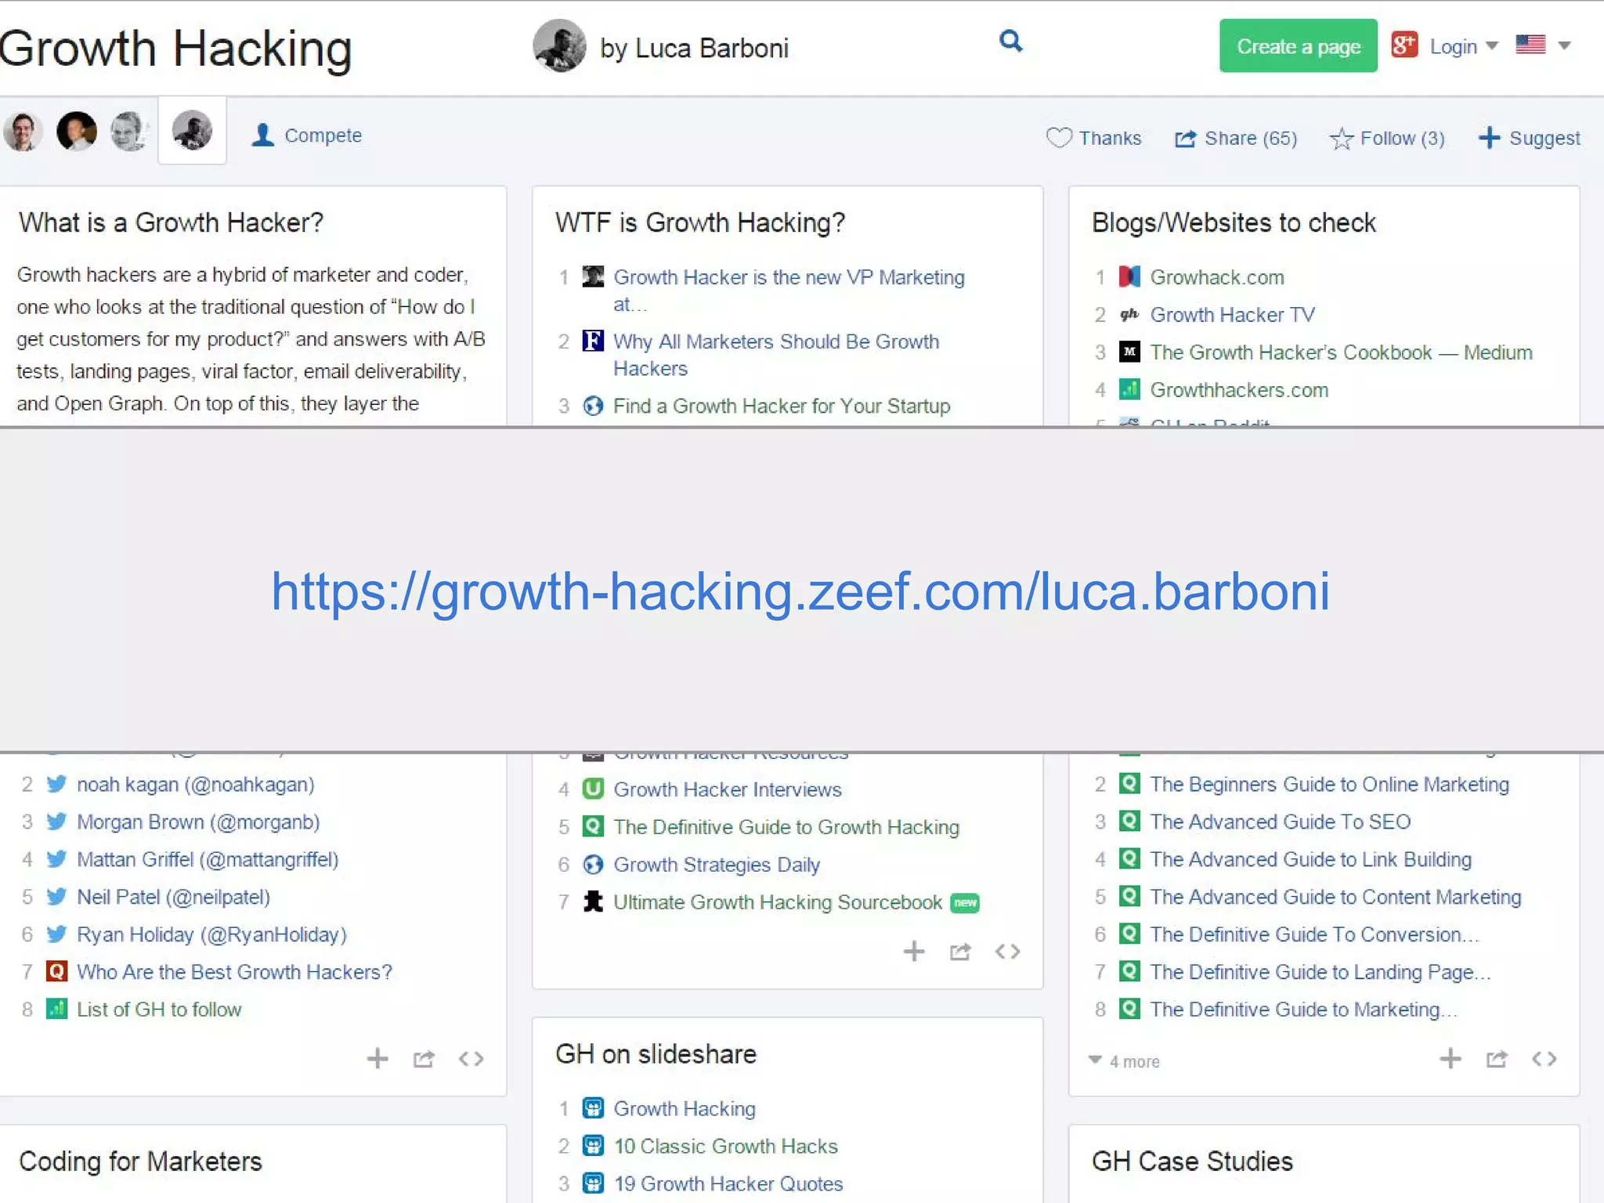Click the plus icon under Twitter people list
Image resolution: width=1604 pixels, height=1203 pixels.
[x=378, y=1059]
